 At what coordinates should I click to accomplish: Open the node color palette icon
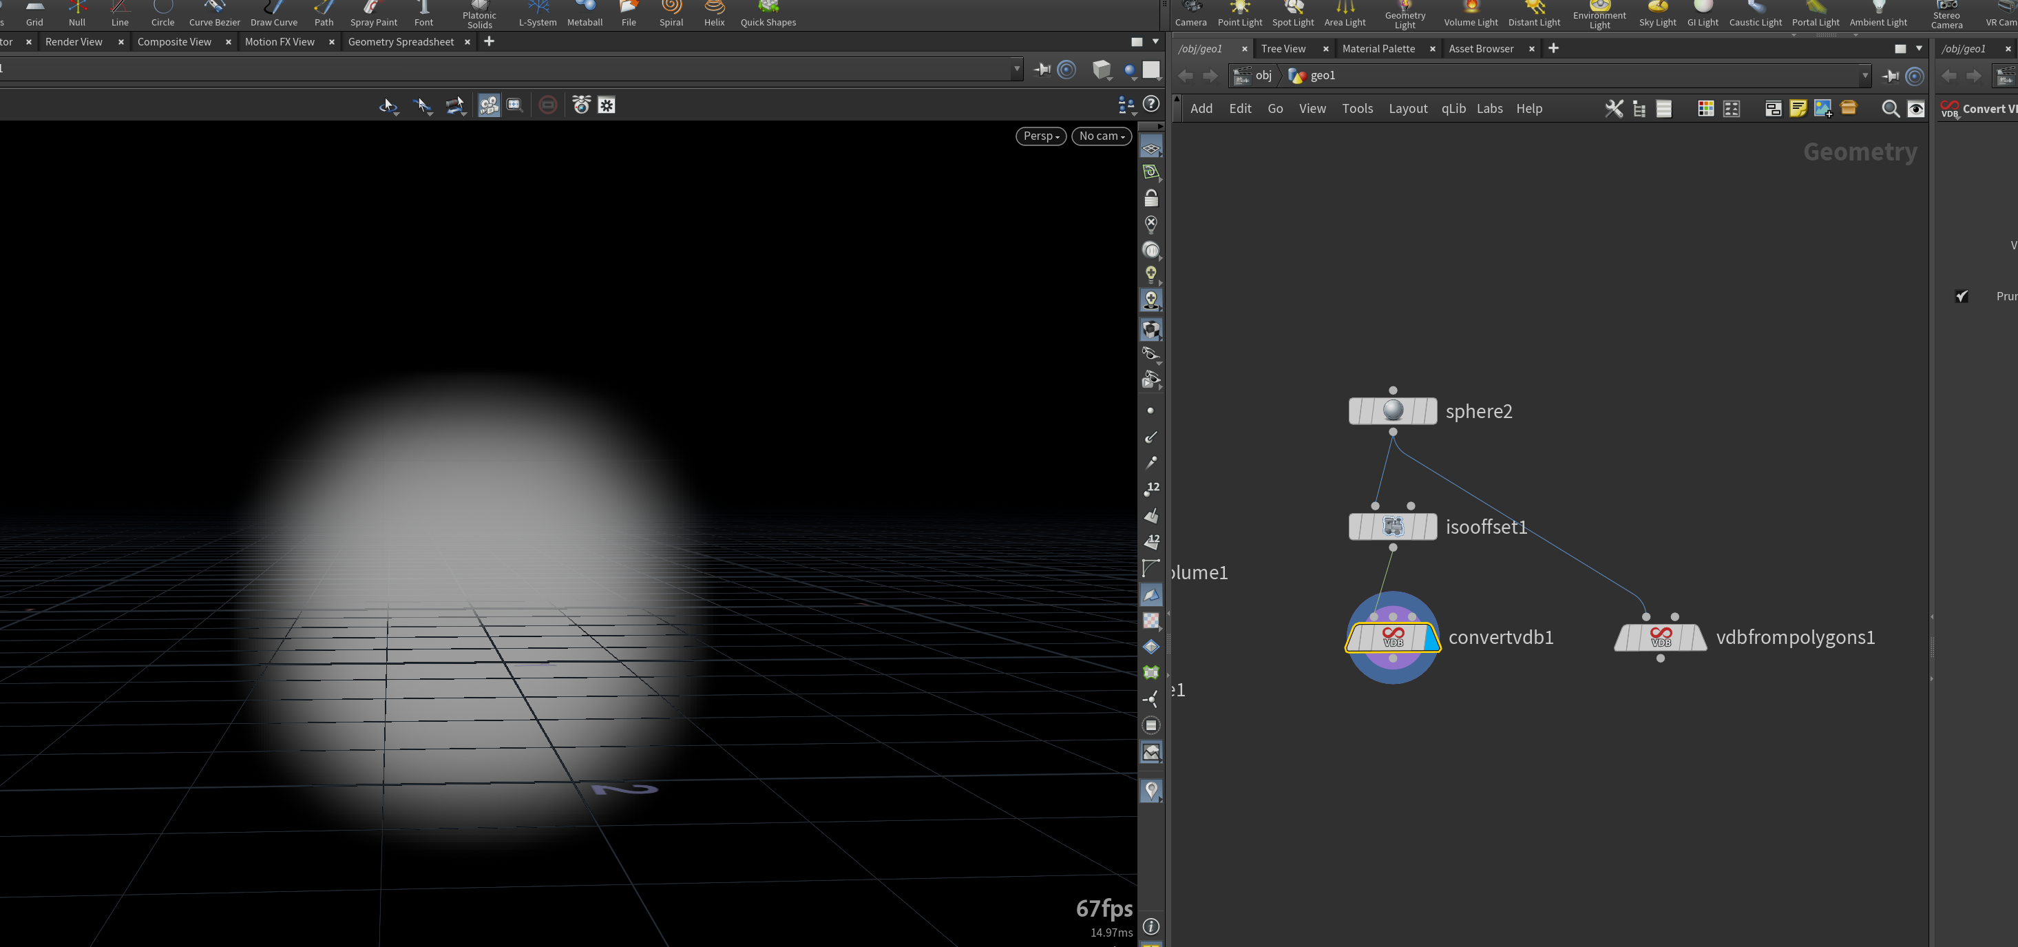[1705, 109]
